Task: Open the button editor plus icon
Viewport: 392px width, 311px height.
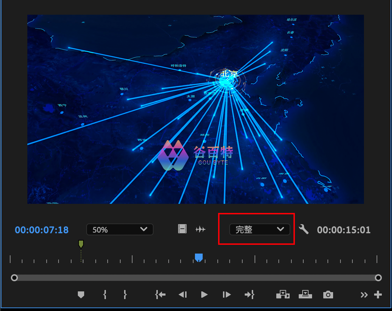Action: (378, 295)
